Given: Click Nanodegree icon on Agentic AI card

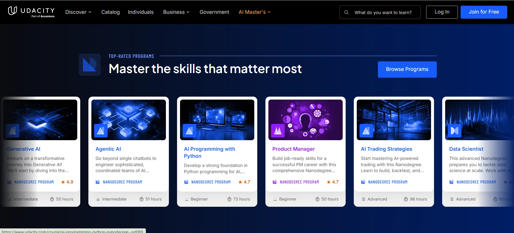Looking at the screenshot, I should point(98,182).
